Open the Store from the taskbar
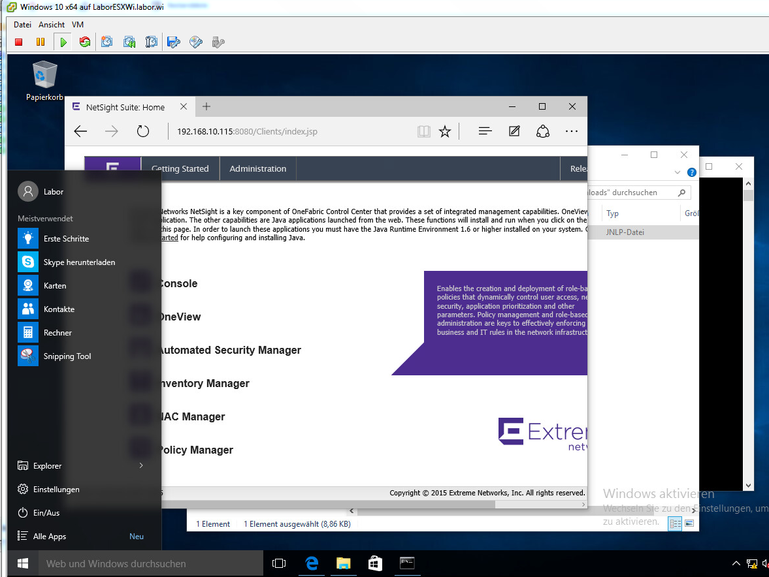This screenshot has width=769, height=577. tap(375, 564)
